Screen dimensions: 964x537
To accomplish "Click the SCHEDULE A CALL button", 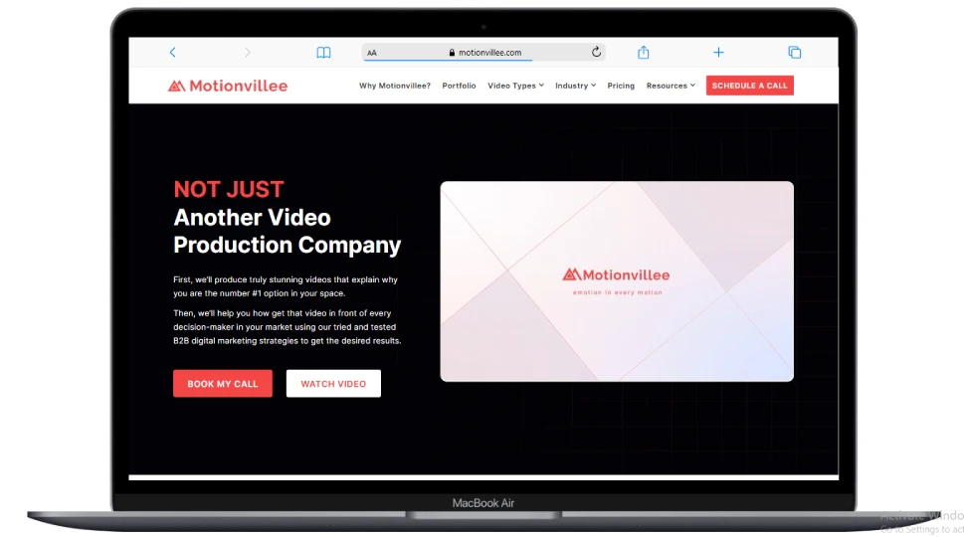I will tap(749, 86).
